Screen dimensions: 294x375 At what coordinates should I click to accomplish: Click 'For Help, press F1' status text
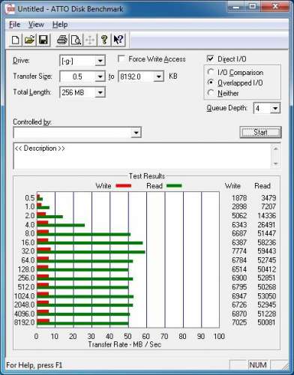(34, 365)
